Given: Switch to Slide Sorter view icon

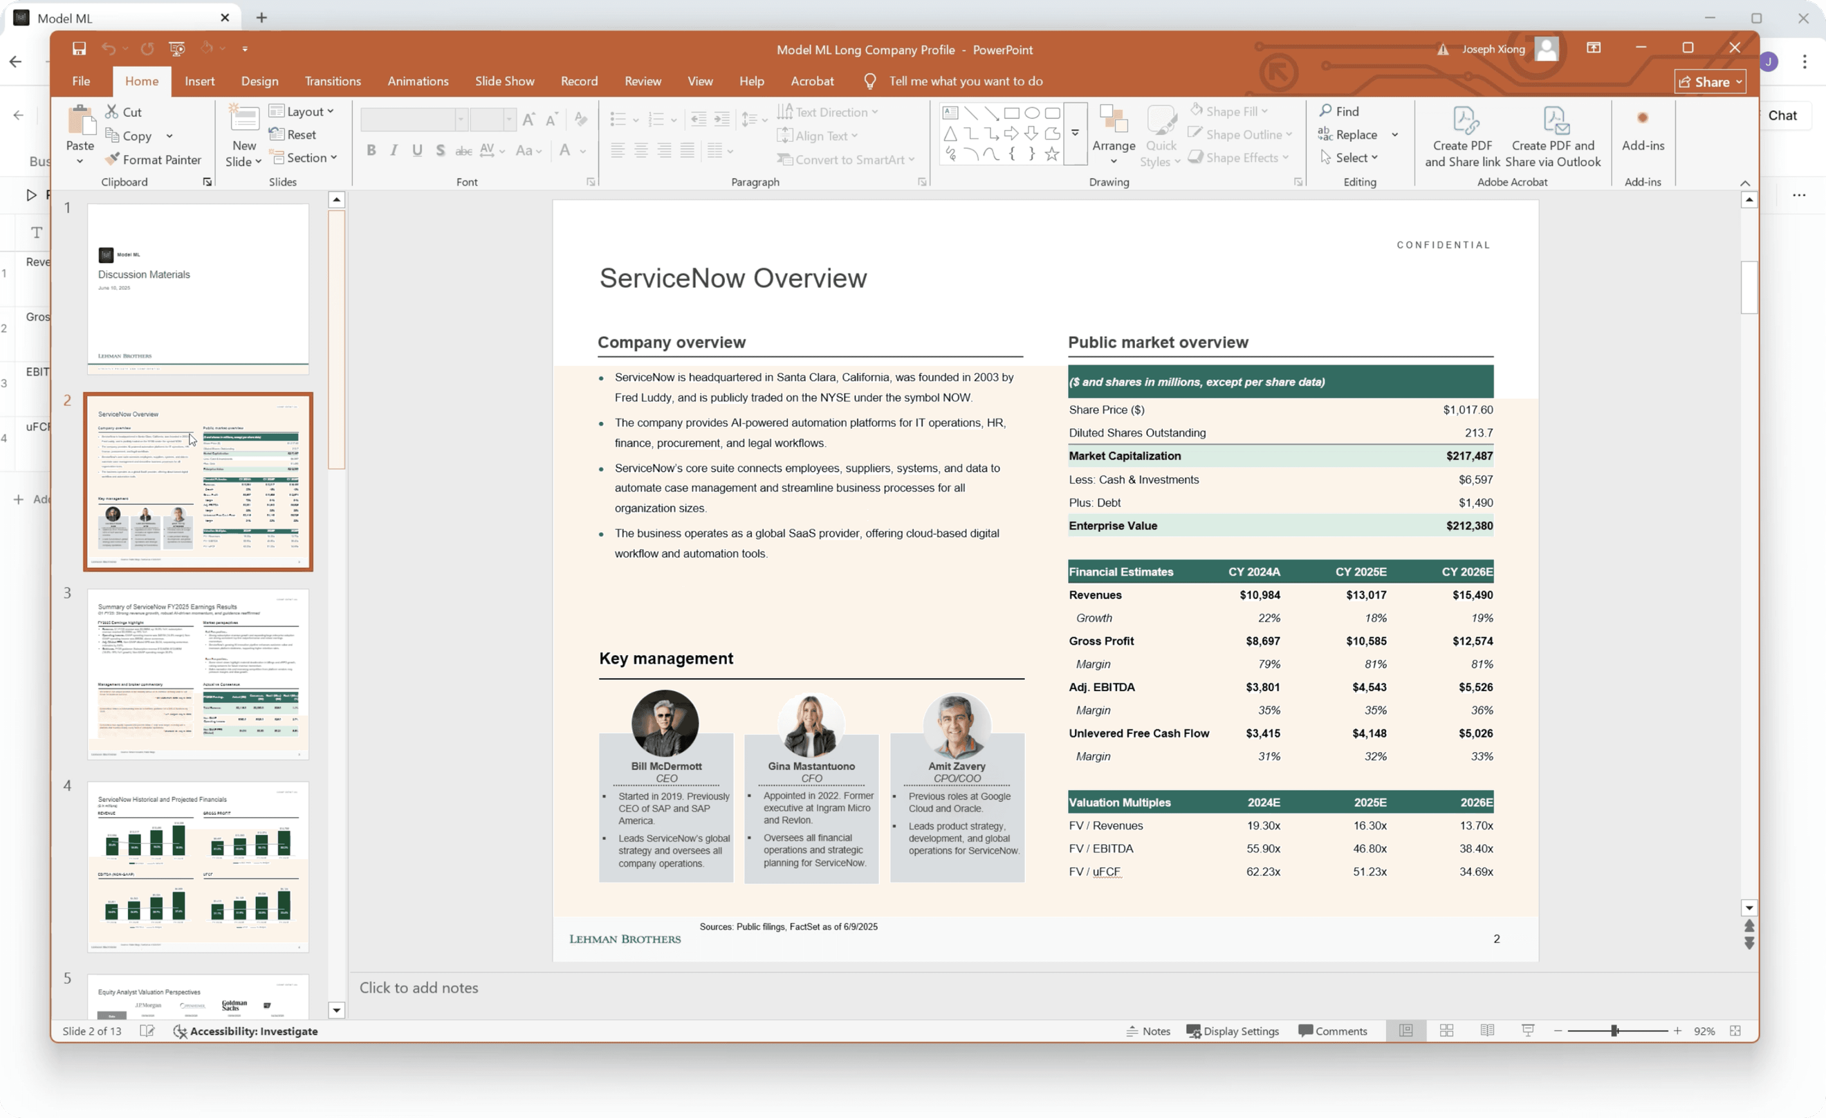Looking at the screenshot, I should click(1446, 1031).
